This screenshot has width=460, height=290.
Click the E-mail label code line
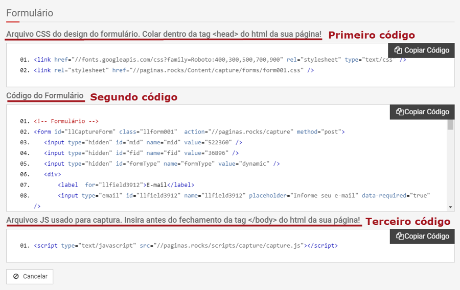pos(126,185)
